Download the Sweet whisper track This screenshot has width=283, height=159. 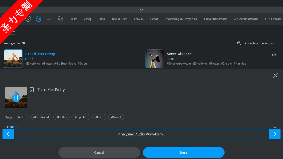[275, 54]
